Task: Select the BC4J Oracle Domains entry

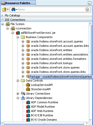Action: click(44, 120)
